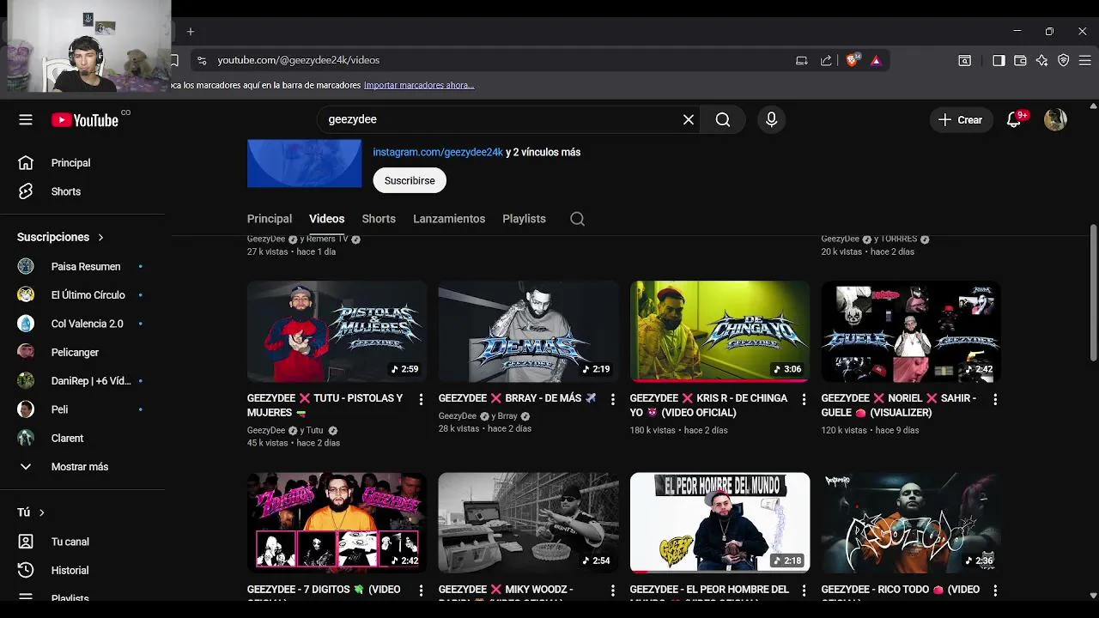Open the Lanzamientos tab

tap(449, 219)
